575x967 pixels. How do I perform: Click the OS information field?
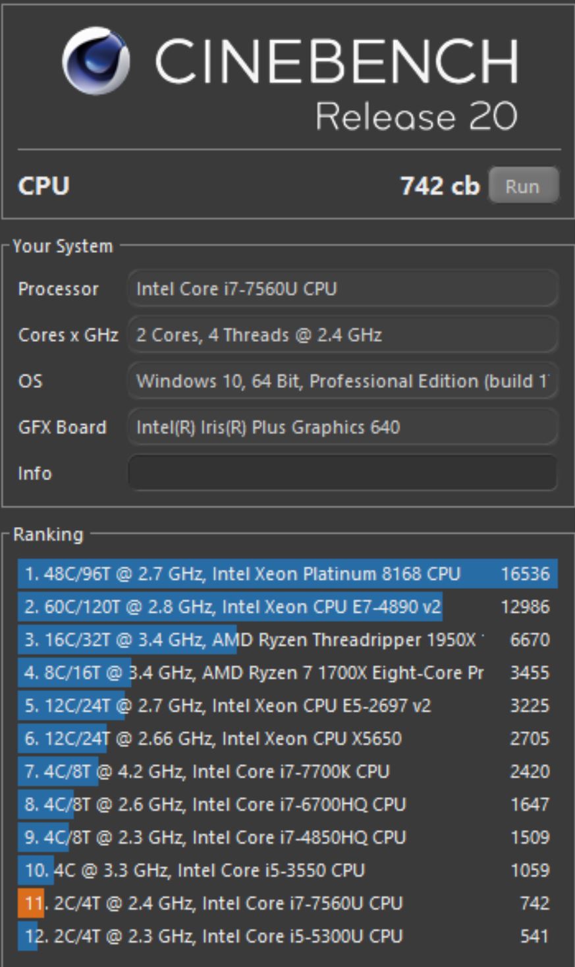(x=342, y=381)
